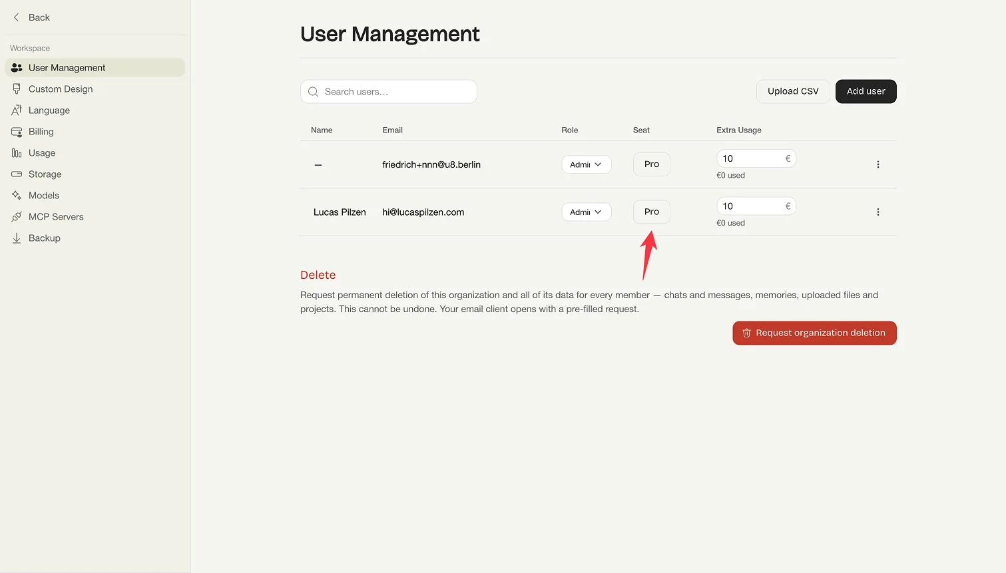
Task: Click the Upload CSV button
Action: [793, 91]
